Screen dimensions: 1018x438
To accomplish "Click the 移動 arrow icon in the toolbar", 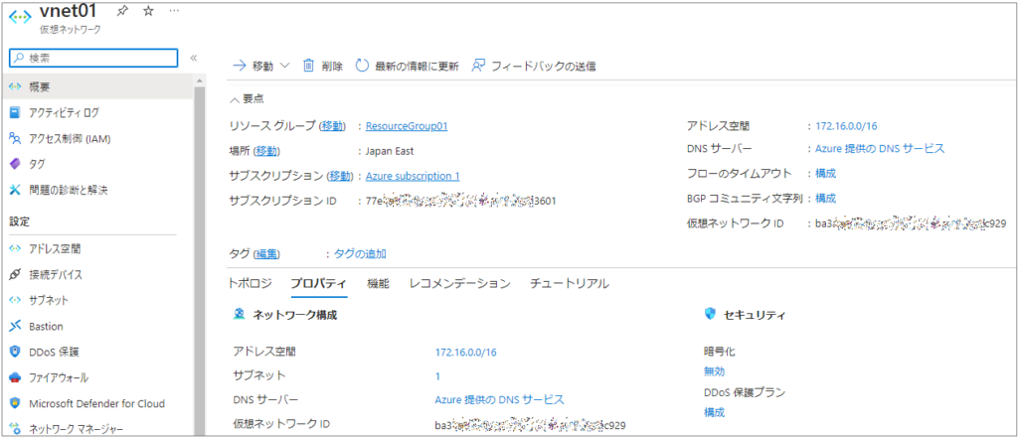I will pyautogui.click(x=239, y=66).
